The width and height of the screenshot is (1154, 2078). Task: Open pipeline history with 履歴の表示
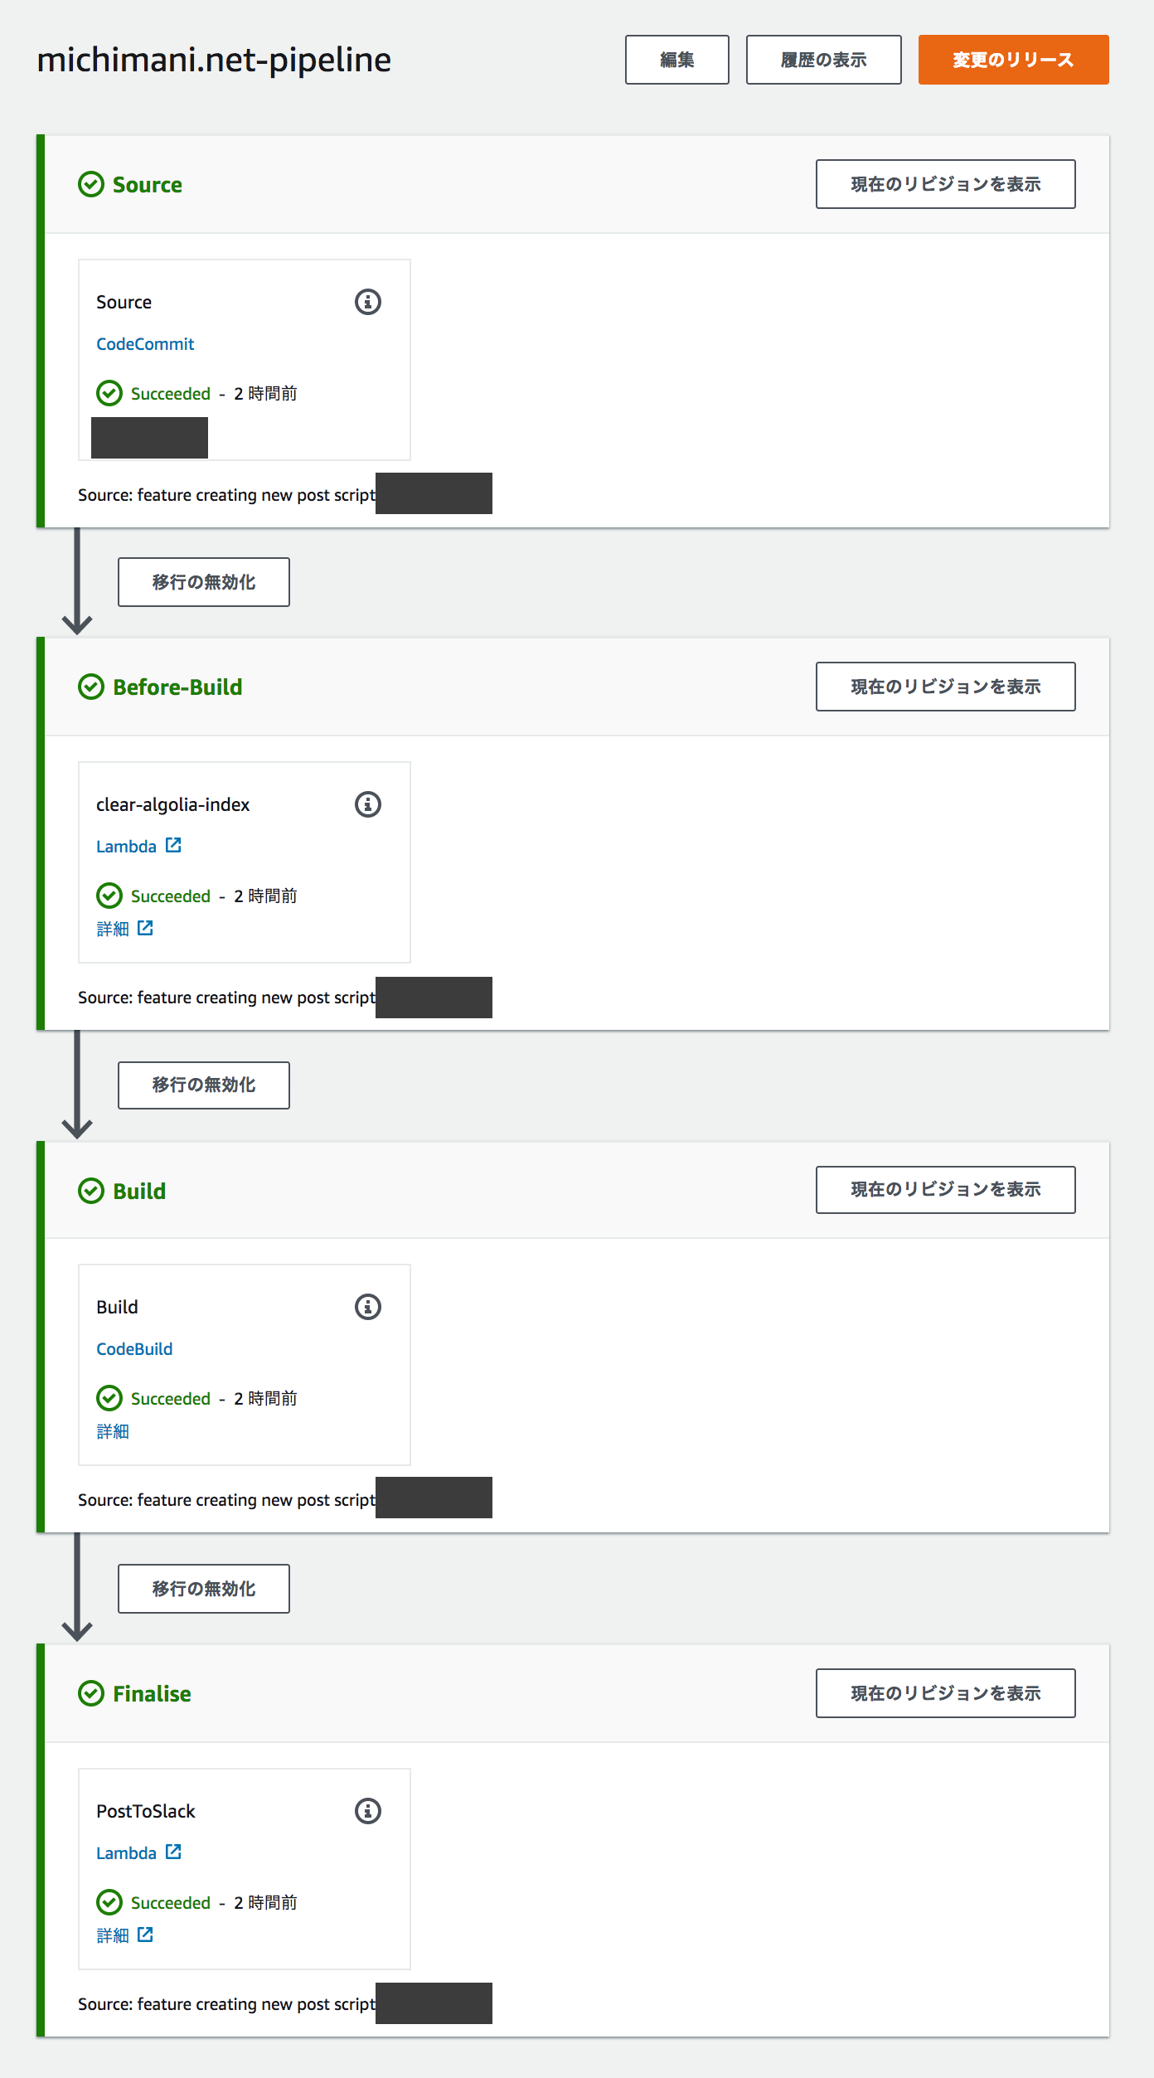[823, 60]
